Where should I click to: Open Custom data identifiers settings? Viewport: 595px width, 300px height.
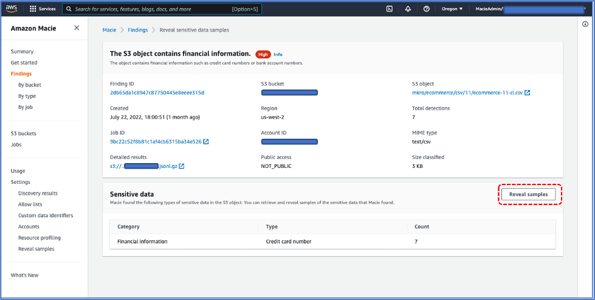pos(46,215)
